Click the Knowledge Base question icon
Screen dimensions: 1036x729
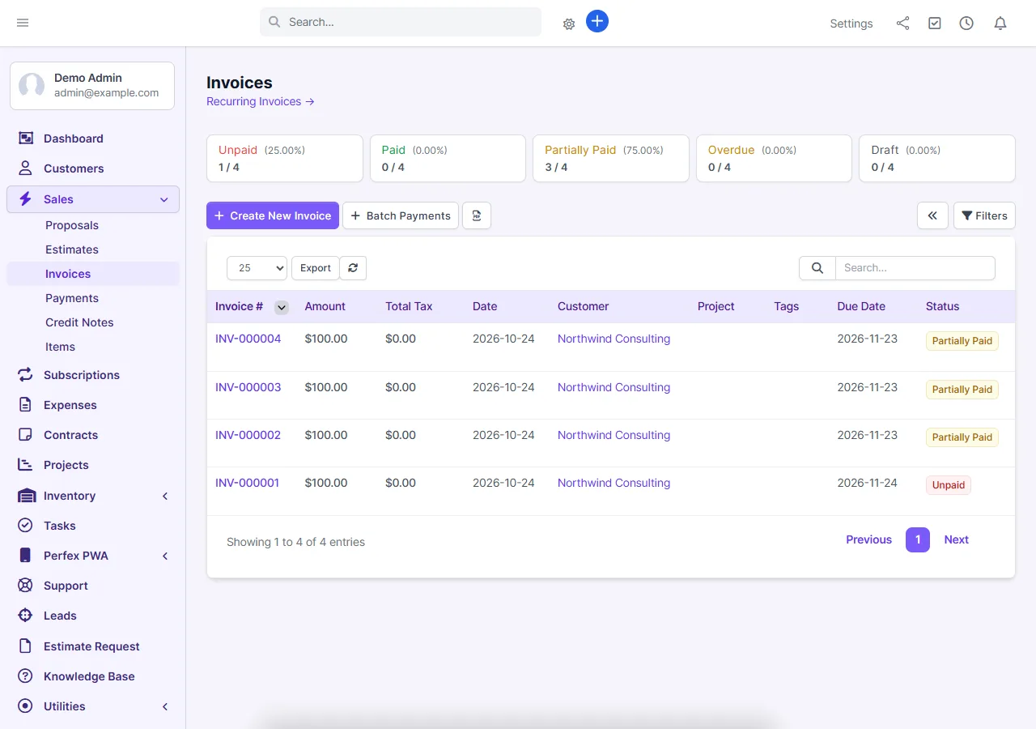(26, 676)
